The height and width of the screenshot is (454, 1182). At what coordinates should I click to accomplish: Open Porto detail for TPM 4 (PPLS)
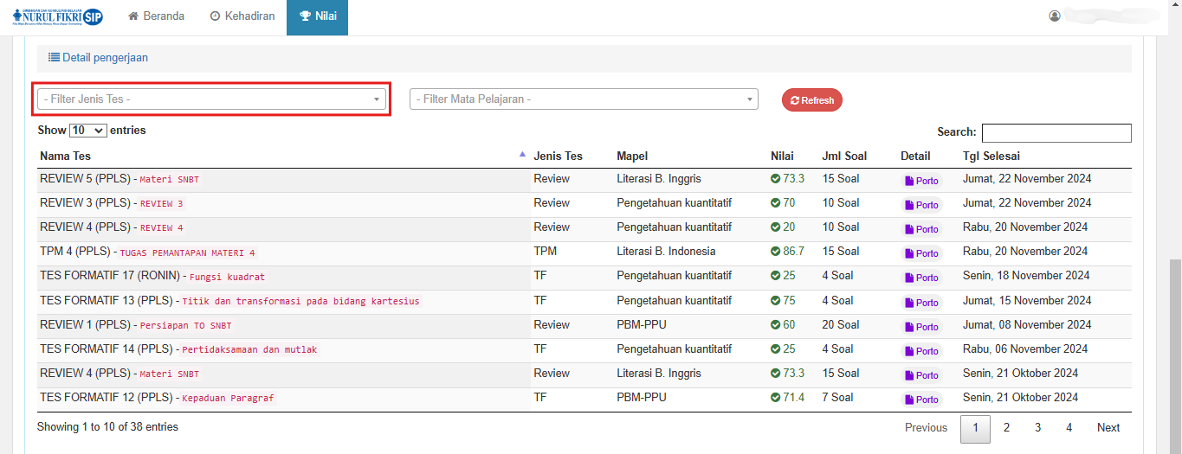pyautogui.click(x=921, y=253)
